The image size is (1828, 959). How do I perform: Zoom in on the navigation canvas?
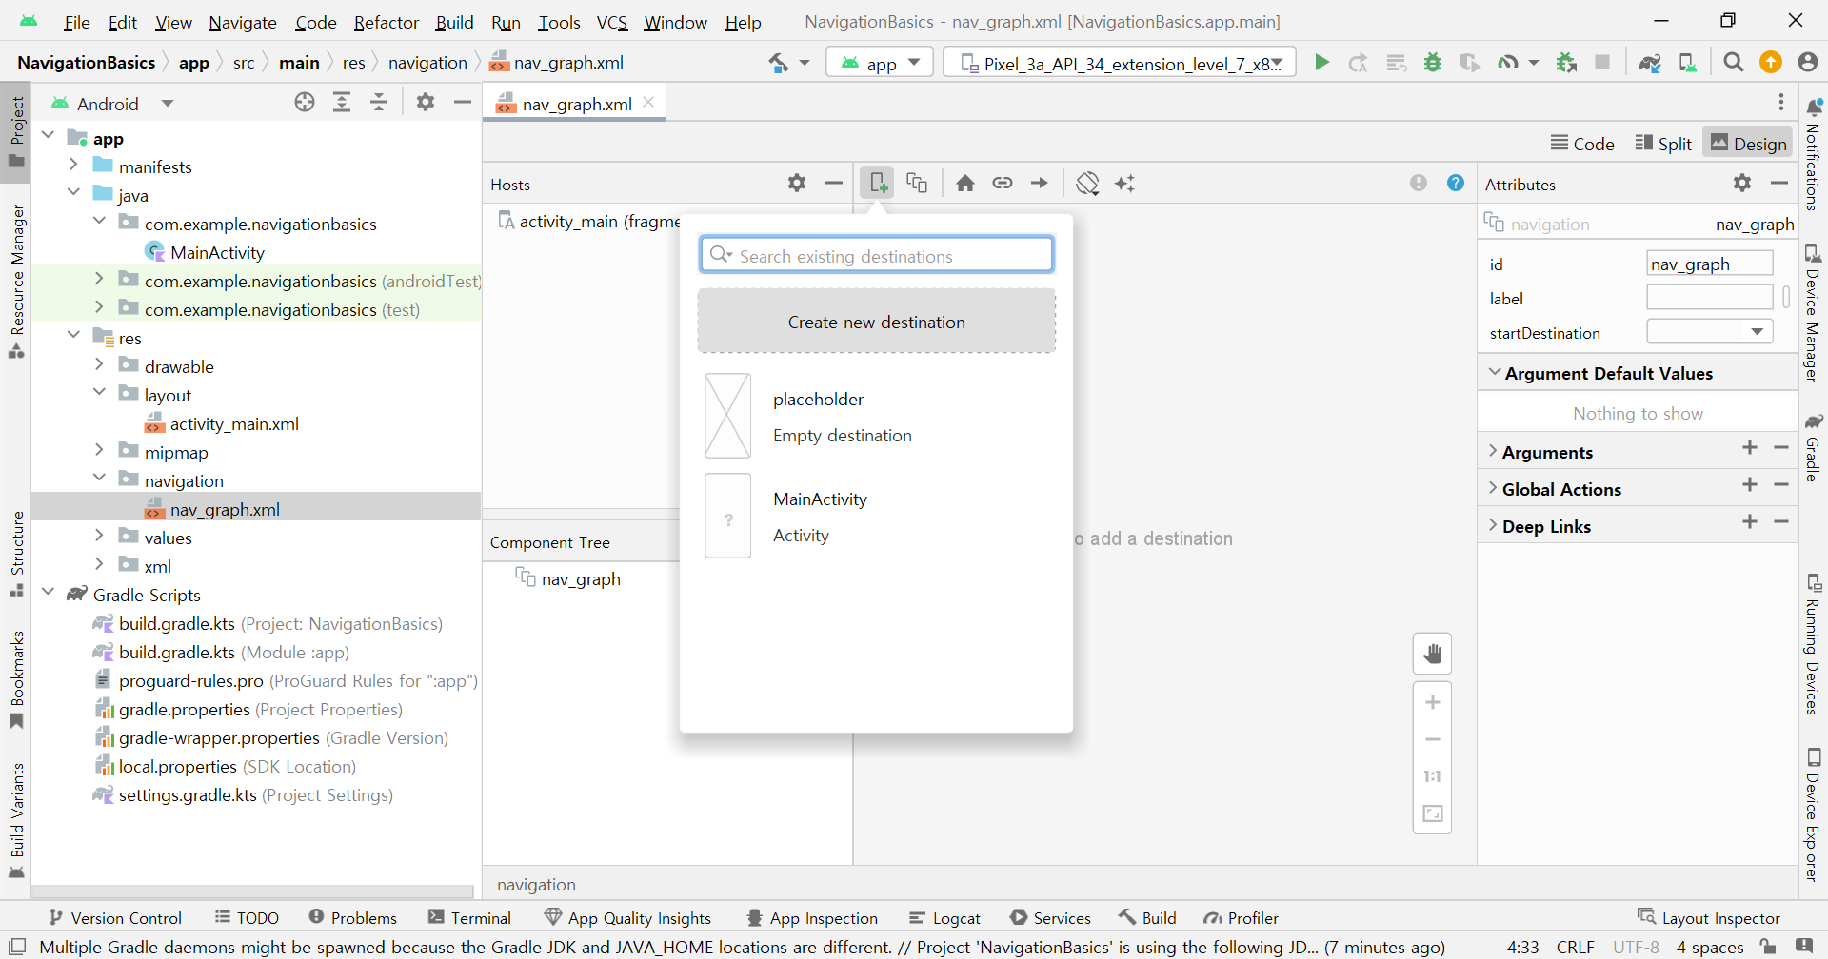click(x=1432, y=702)
